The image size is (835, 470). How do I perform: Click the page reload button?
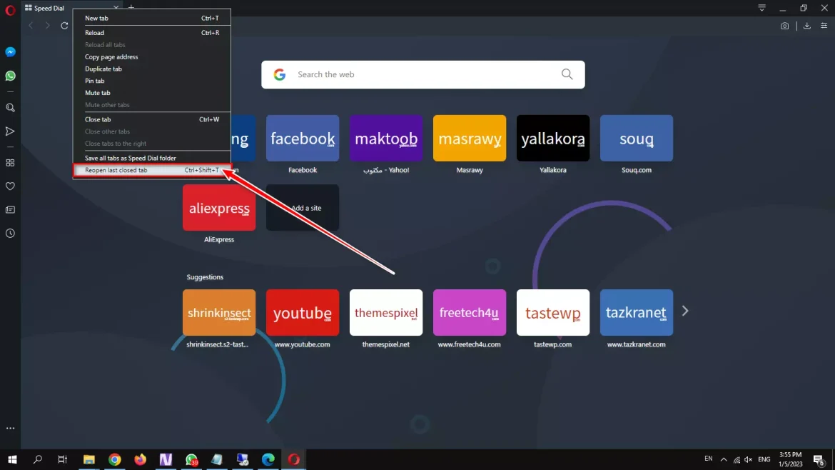coord(64,26)
